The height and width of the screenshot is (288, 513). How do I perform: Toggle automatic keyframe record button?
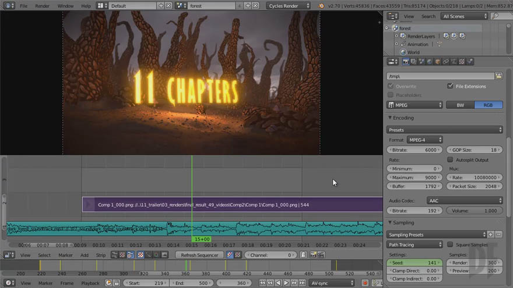365,283
